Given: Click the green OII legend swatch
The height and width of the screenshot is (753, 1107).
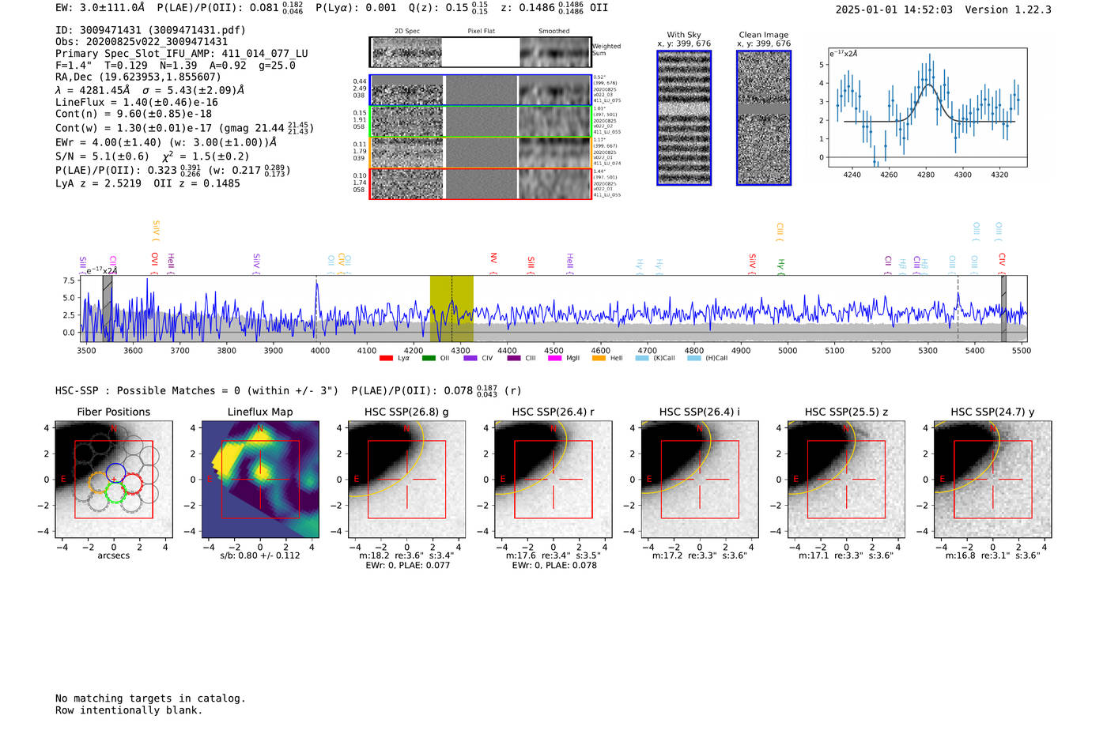Looking at the screenshot, I should click(x=429, y=358).
